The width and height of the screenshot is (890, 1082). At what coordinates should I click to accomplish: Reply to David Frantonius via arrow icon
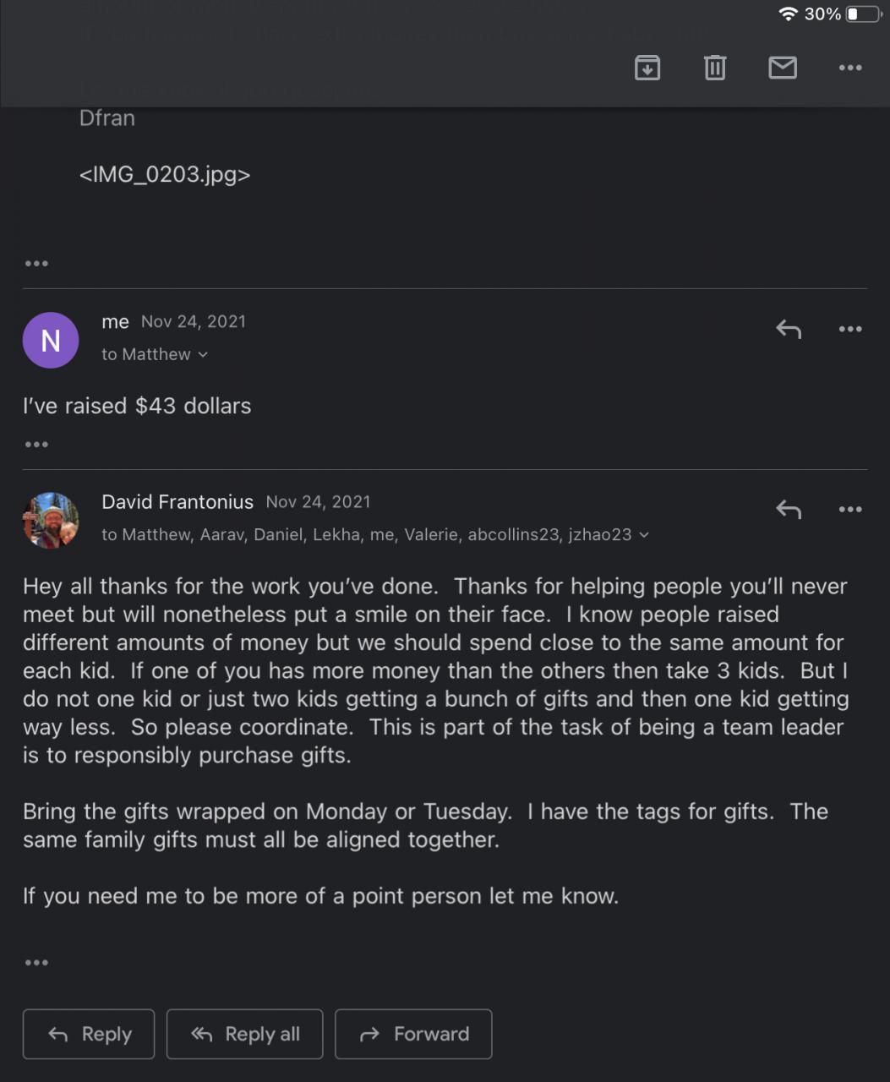789,509
